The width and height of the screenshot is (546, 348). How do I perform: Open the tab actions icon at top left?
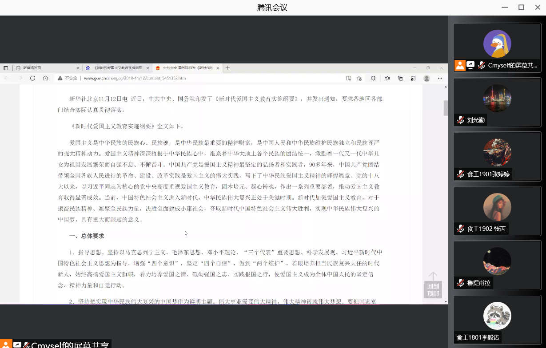pyautogui.click(x=6, y=67)
